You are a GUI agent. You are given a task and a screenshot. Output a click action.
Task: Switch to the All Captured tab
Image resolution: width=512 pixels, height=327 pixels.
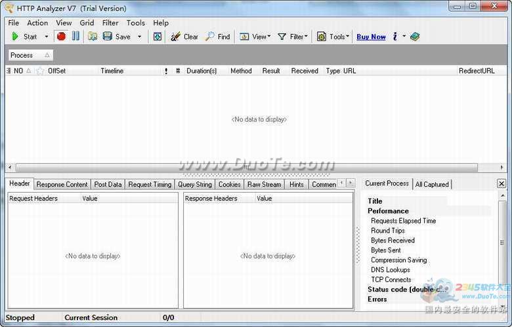pos(432,185)
